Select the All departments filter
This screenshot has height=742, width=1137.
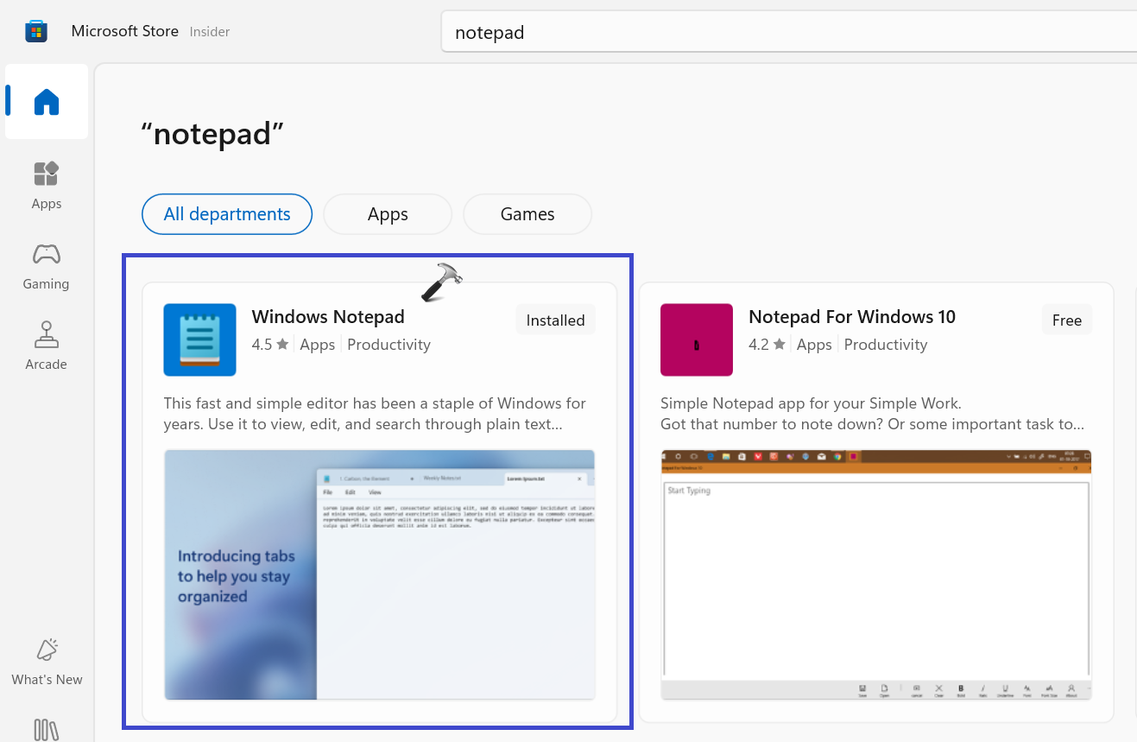226,213
